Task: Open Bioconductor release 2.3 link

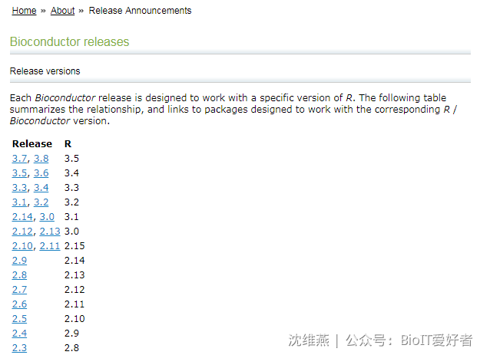Action: point(20,347)
